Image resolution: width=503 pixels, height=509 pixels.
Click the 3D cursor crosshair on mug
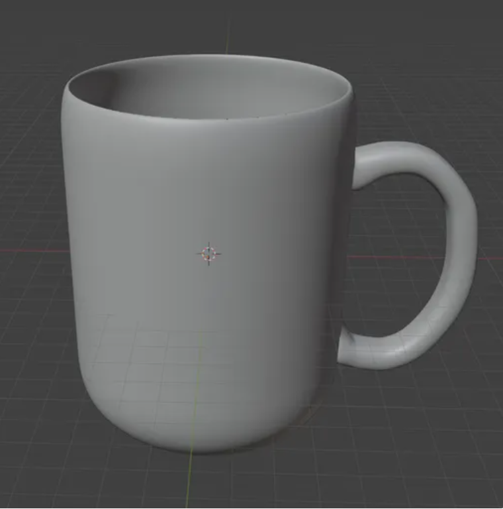click(x=208, y=254)
